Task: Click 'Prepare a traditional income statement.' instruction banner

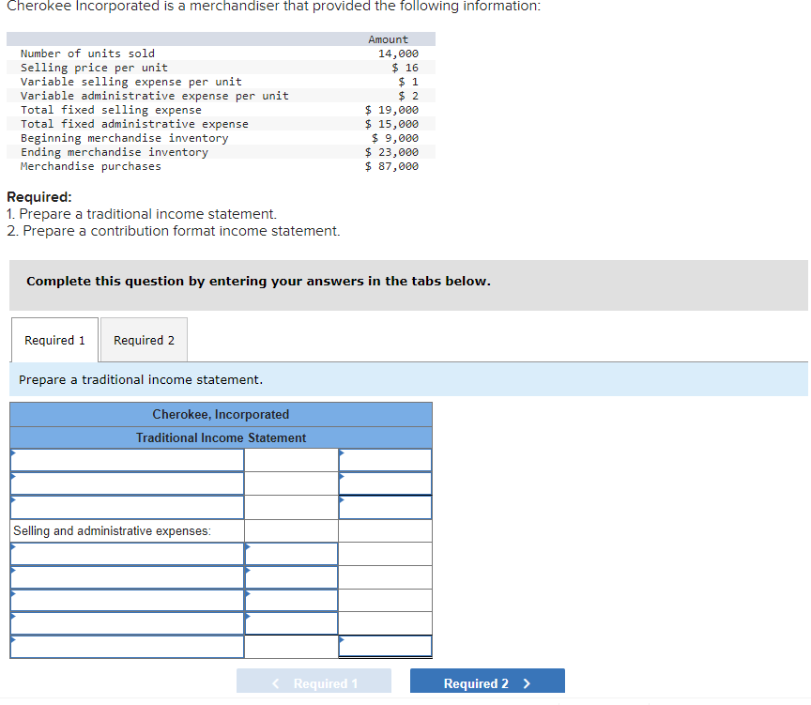Action: (408, 379)
